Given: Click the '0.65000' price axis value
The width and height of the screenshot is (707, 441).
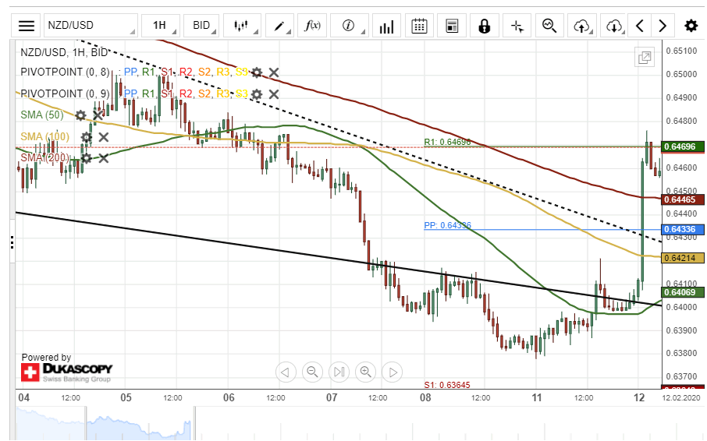Looking at the screenshot, I should click(681, 74).
